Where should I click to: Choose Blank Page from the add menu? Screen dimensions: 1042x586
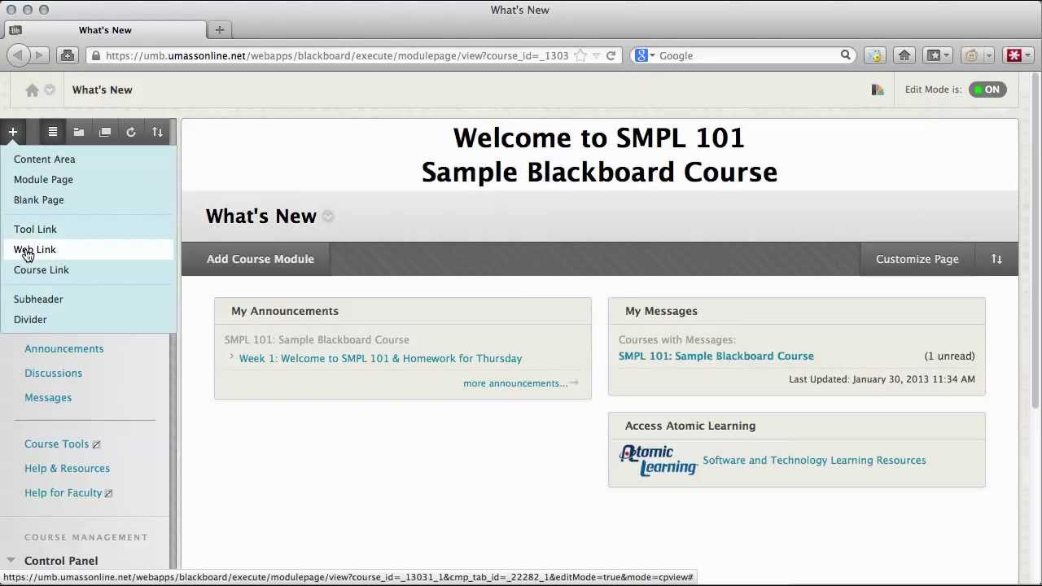pyautogui.click(x=38, y=200)
